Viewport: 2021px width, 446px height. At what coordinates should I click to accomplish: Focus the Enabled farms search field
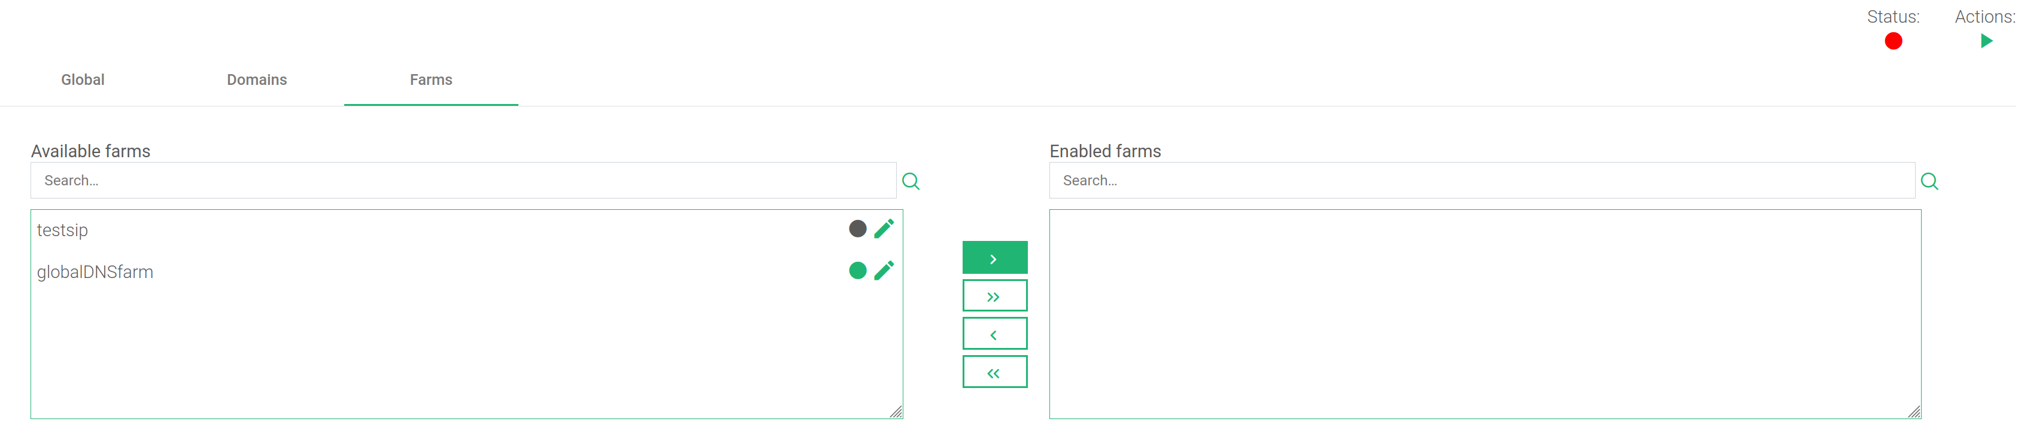tap(1482, 181)
